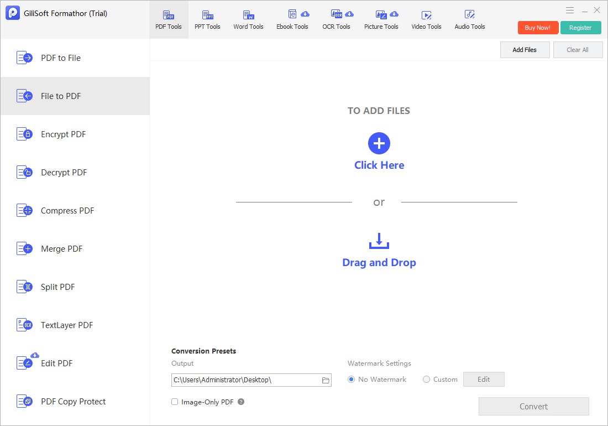The image size is (608, 426).
Task: Enable the Image-Only PDF checkbox
Action: (175, 402)
